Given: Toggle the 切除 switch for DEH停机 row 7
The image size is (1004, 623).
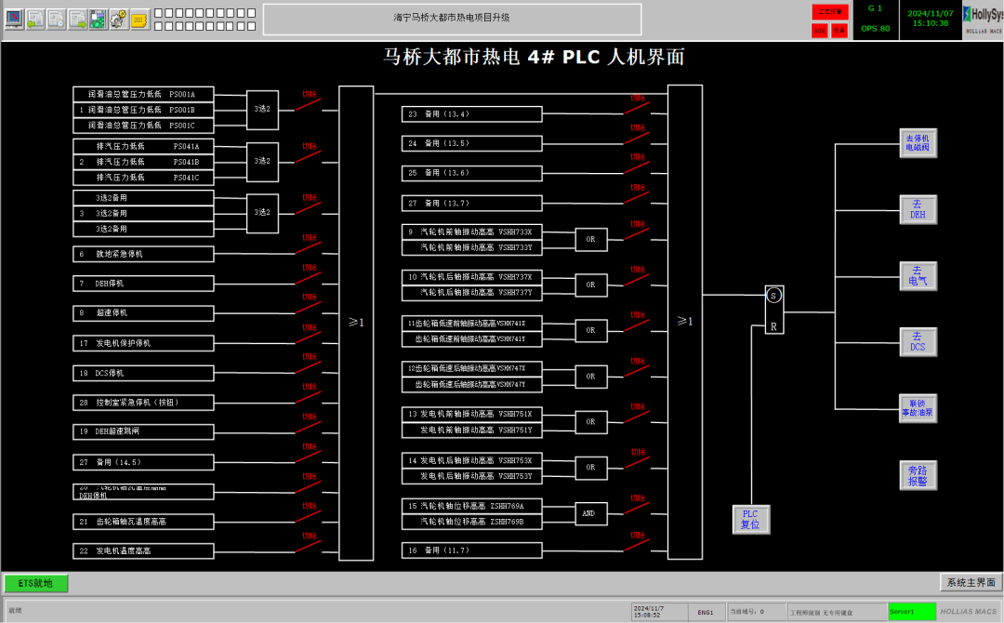Looking at the screenshot, I should pyautogui.click(x=310, y=278).
